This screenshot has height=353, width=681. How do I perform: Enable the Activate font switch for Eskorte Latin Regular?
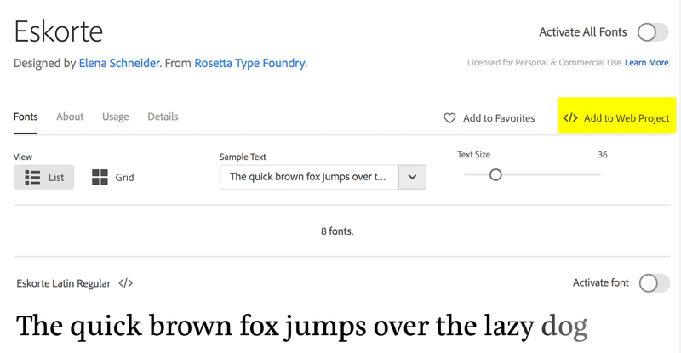654,283
